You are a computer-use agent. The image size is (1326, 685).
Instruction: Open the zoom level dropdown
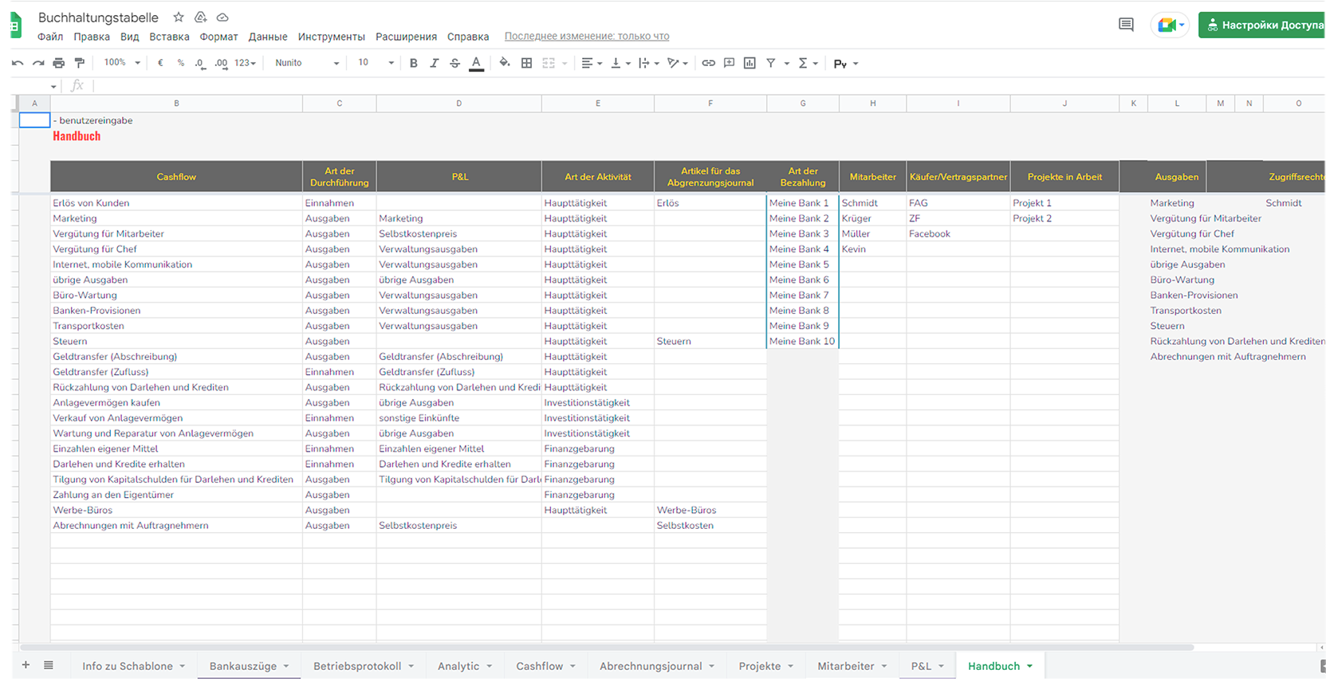[x=122, y=63]
